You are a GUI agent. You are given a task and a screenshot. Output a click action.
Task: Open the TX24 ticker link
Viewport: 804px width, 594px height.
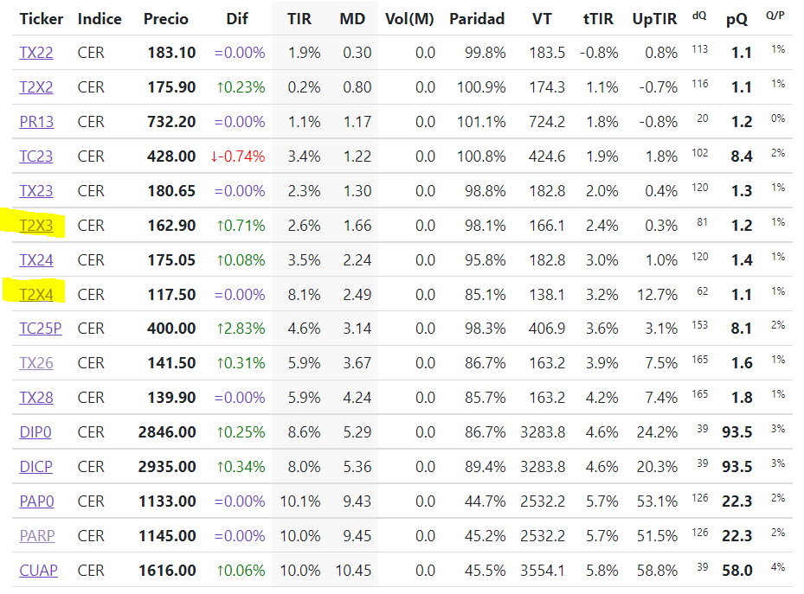35,260
